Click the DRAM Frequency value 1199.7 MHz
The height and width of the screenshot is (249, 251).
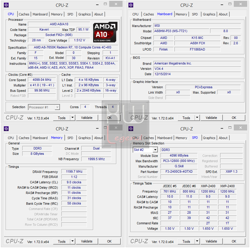tap(74, 171)
